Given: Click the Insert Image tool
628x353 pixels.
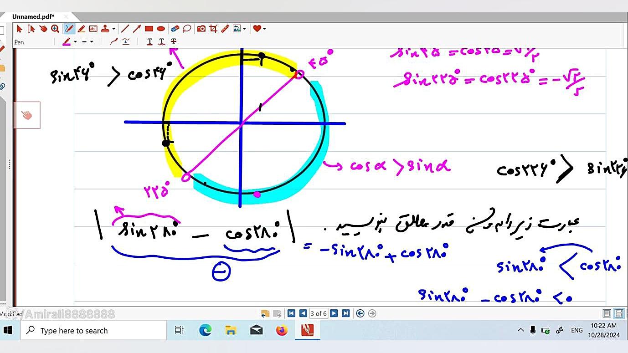Looking at the screenshot, I should pyautogui.click(x=237, y=29).
